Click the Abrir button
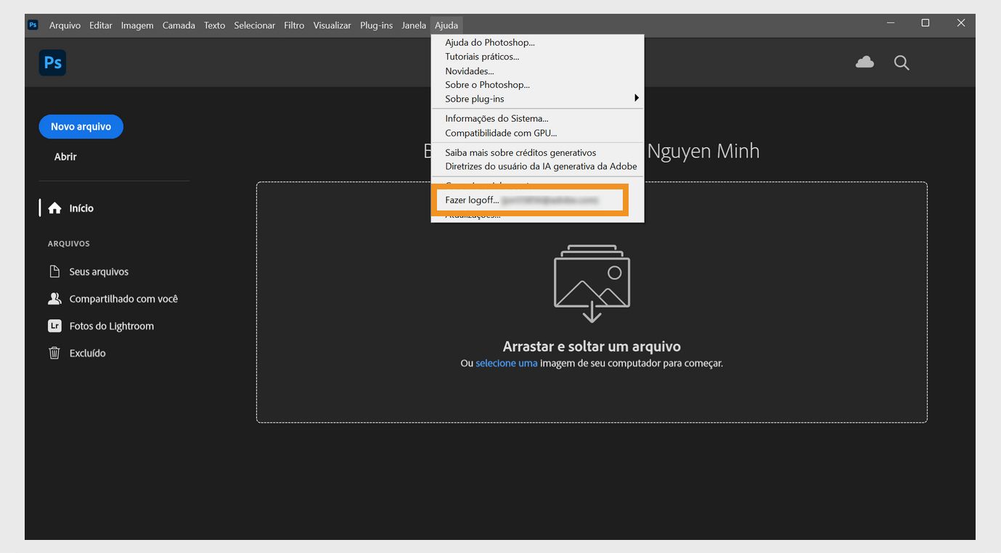Image resolution: width=1001 pixels, height=553 pixels. pyautogui.click(x=65, y=157)
